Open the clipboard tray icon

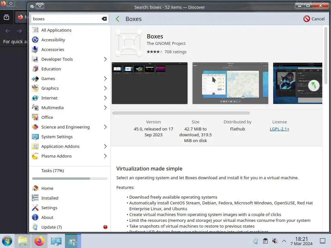pyautogui.click(x=265, y=241)
